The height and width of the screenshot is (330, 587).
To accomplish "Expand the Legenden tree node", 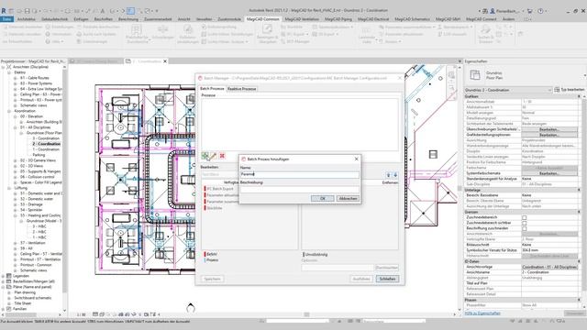I will (3, 276).
